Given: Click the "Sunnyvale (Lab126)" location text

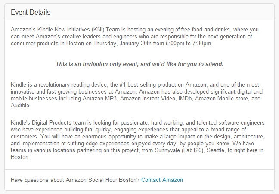Looking at the screenshot, I should click(x=179, y=150).
